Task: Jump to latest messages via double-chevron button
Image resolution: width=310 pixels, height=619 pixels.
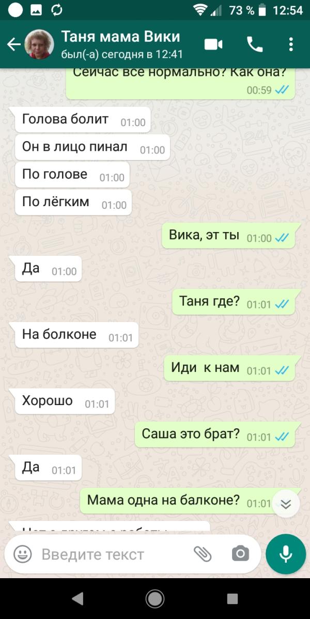Action: [286, 504]
